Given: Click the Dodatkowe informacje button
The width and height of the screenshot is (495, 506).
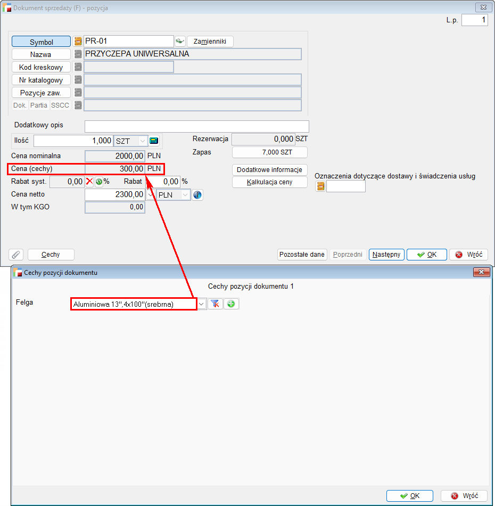Looking at the screenshot, I should tap(270, 170).
